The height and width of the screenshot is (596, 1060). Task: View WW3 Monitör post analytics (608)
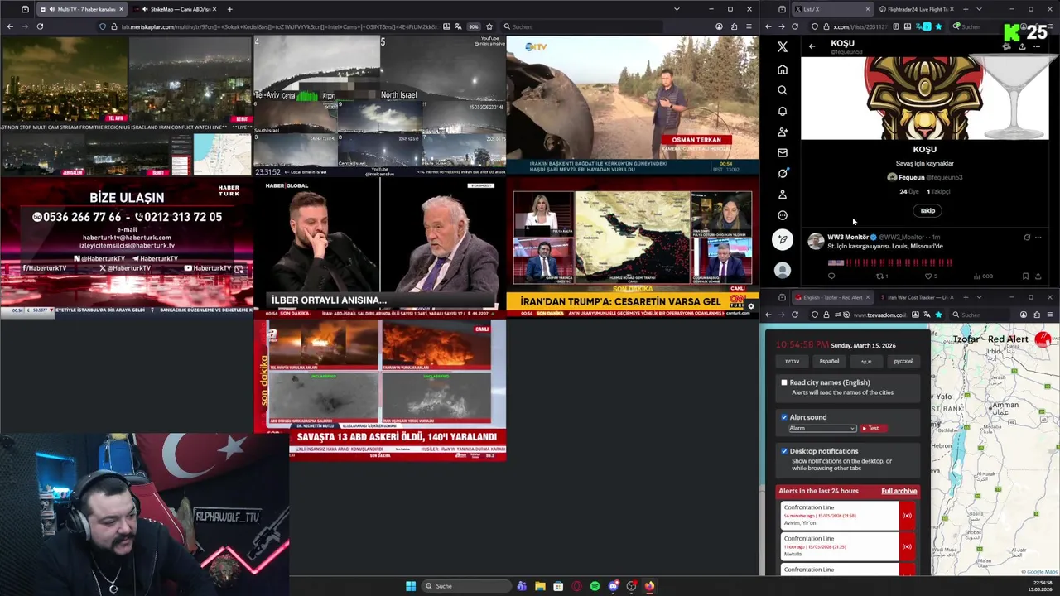coord(982,276)
